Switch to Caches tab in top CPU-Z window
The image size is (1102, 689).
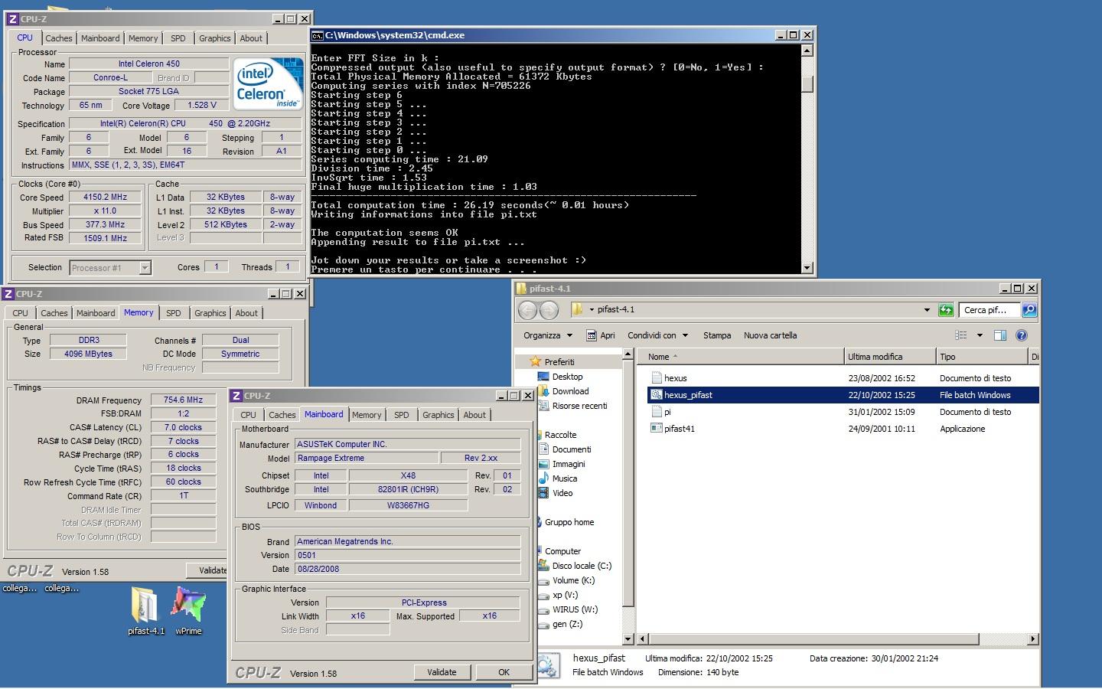58,38
